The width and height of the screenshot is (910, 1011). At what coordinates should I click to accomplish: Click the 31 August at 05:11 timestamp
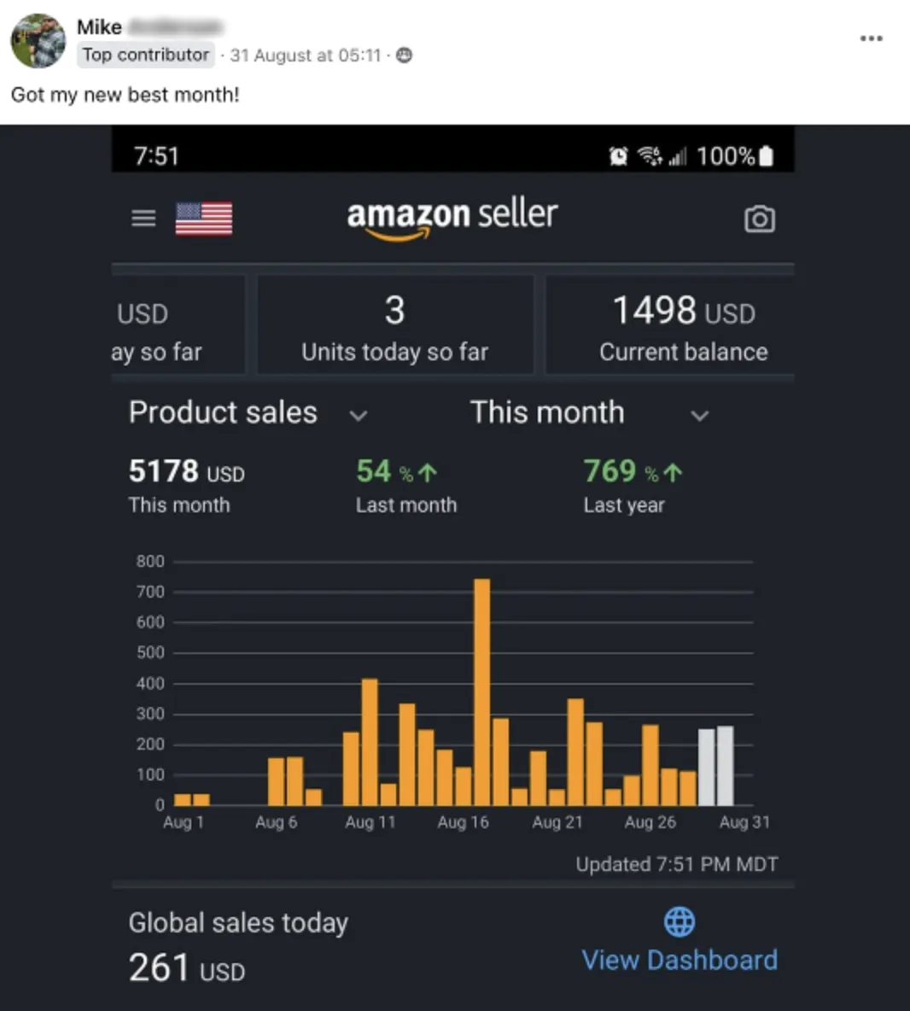pyautogui.click(x=306, y=56)
